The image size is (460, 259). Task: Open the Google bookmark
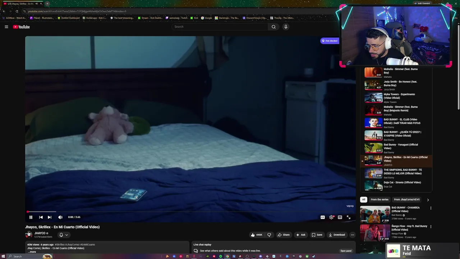pos(207,18)
